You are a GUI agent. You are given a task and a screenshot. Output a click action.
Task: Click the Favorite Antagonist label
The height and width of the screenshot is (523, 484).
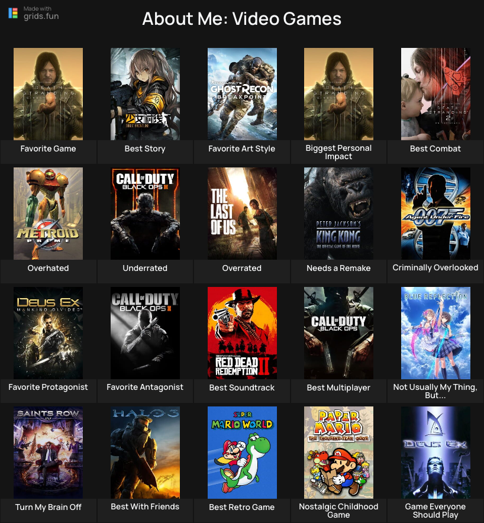pyautogui.click(x=145, y=388)
